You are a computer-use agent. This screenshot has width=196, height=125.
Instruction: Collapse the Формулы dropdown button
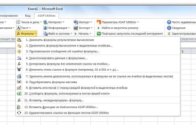click(26, 34)
